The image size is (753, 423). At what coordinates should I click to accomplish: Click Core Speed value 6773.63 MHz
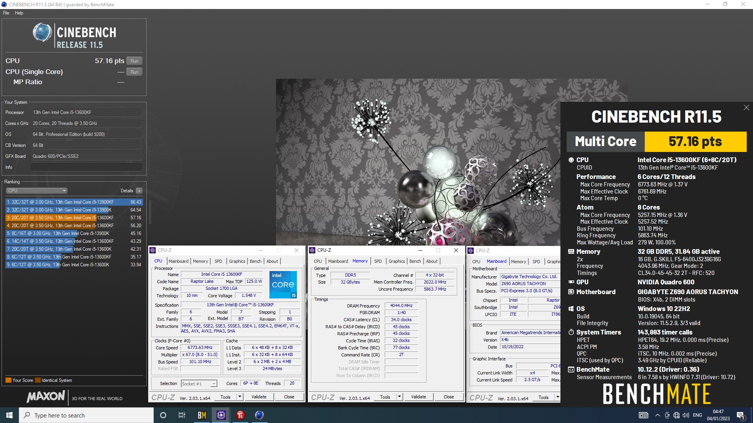[x=200, y=348]
